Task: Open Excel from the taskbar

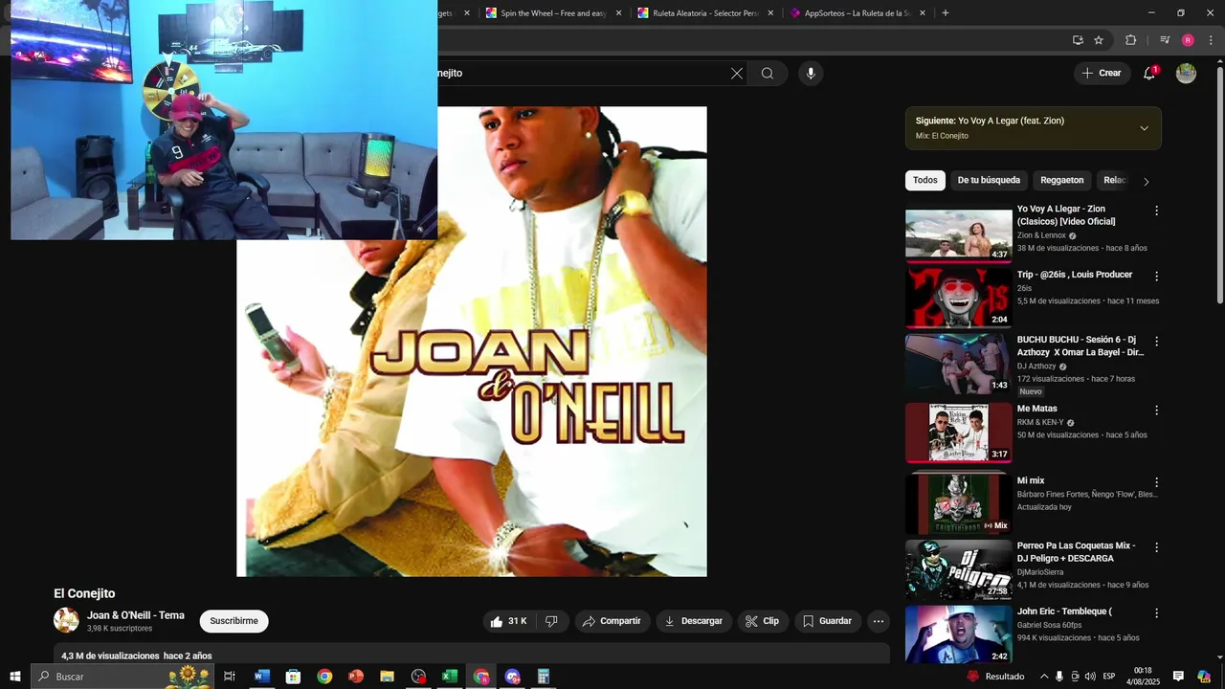Action: coord(450,677)
